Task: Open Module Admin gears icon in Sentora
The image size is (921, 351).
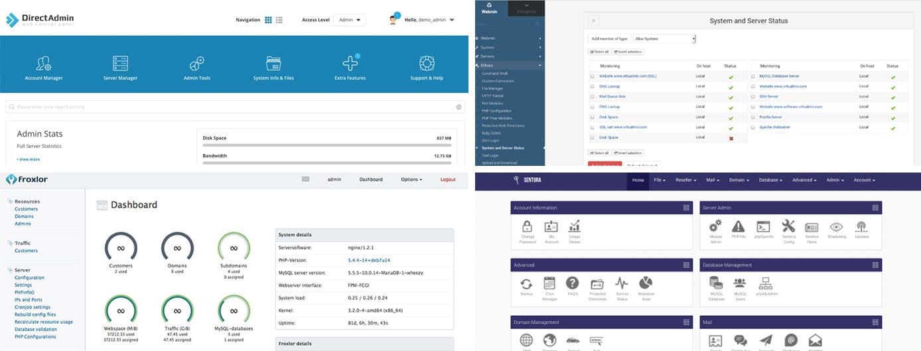Action: 715,226
